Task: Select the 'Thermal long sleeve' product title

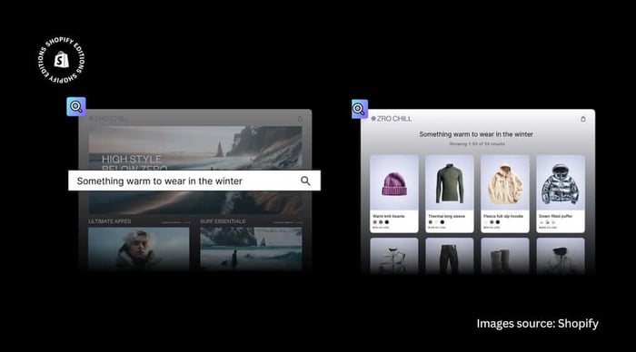Action: coord(447,216)
